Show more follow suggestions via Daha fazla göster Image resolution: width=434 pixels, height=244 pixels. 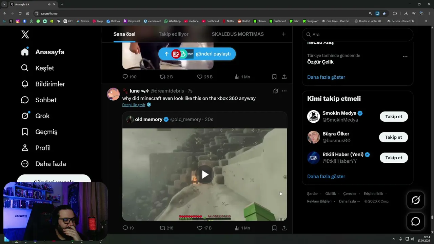[x=326, y=176]
